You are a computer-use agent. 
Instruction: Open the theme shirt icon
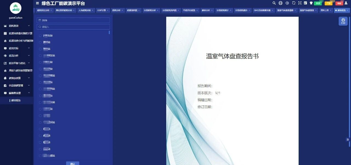click(x=311, y=3)
